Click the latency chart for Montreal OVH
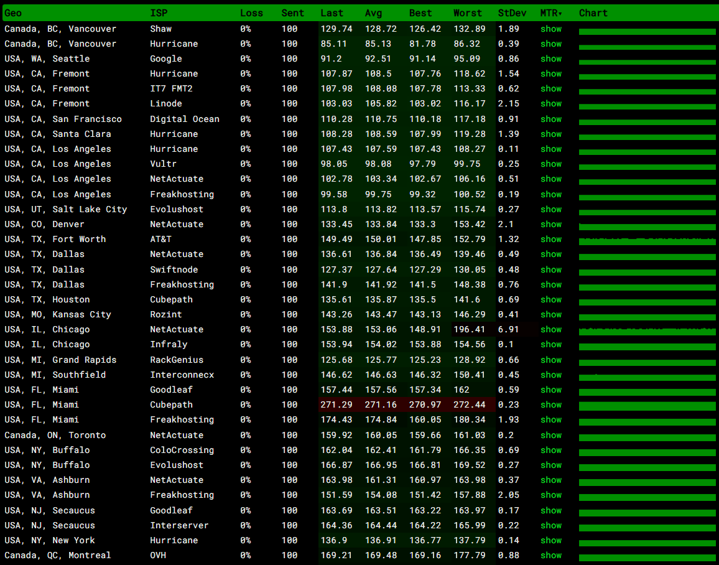 [x=647, y=558]
